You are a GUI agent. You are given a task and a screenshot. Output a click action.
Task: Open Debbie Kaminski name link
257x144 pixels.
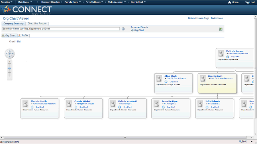(128, 101)
